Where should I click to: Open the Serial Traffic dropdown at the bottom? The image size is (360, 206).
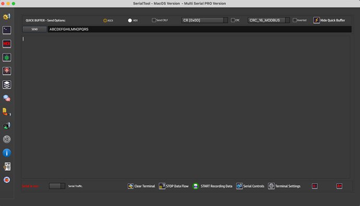(x=57, y=186)
